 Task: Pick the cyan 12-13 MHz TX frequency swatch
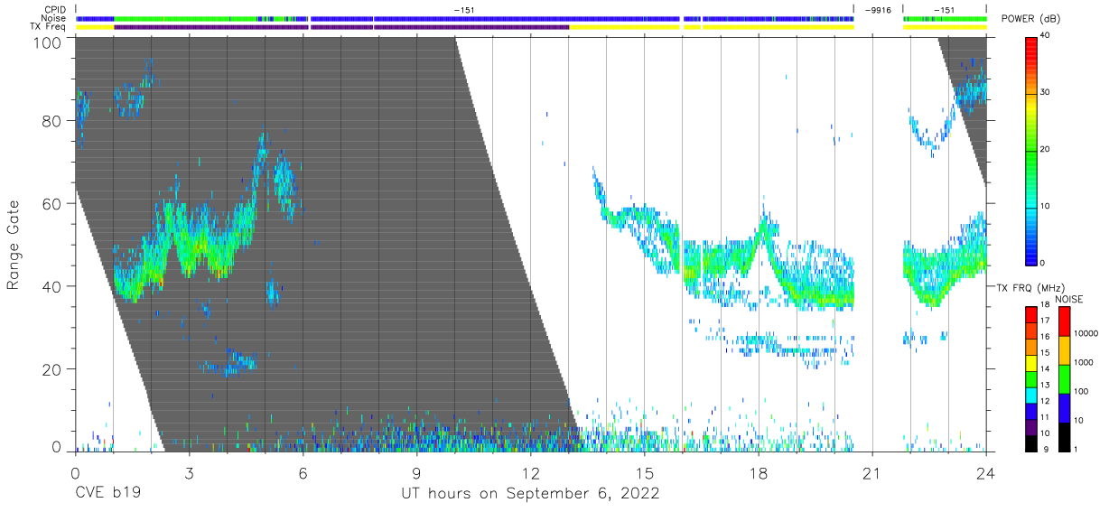(1032, 394)
